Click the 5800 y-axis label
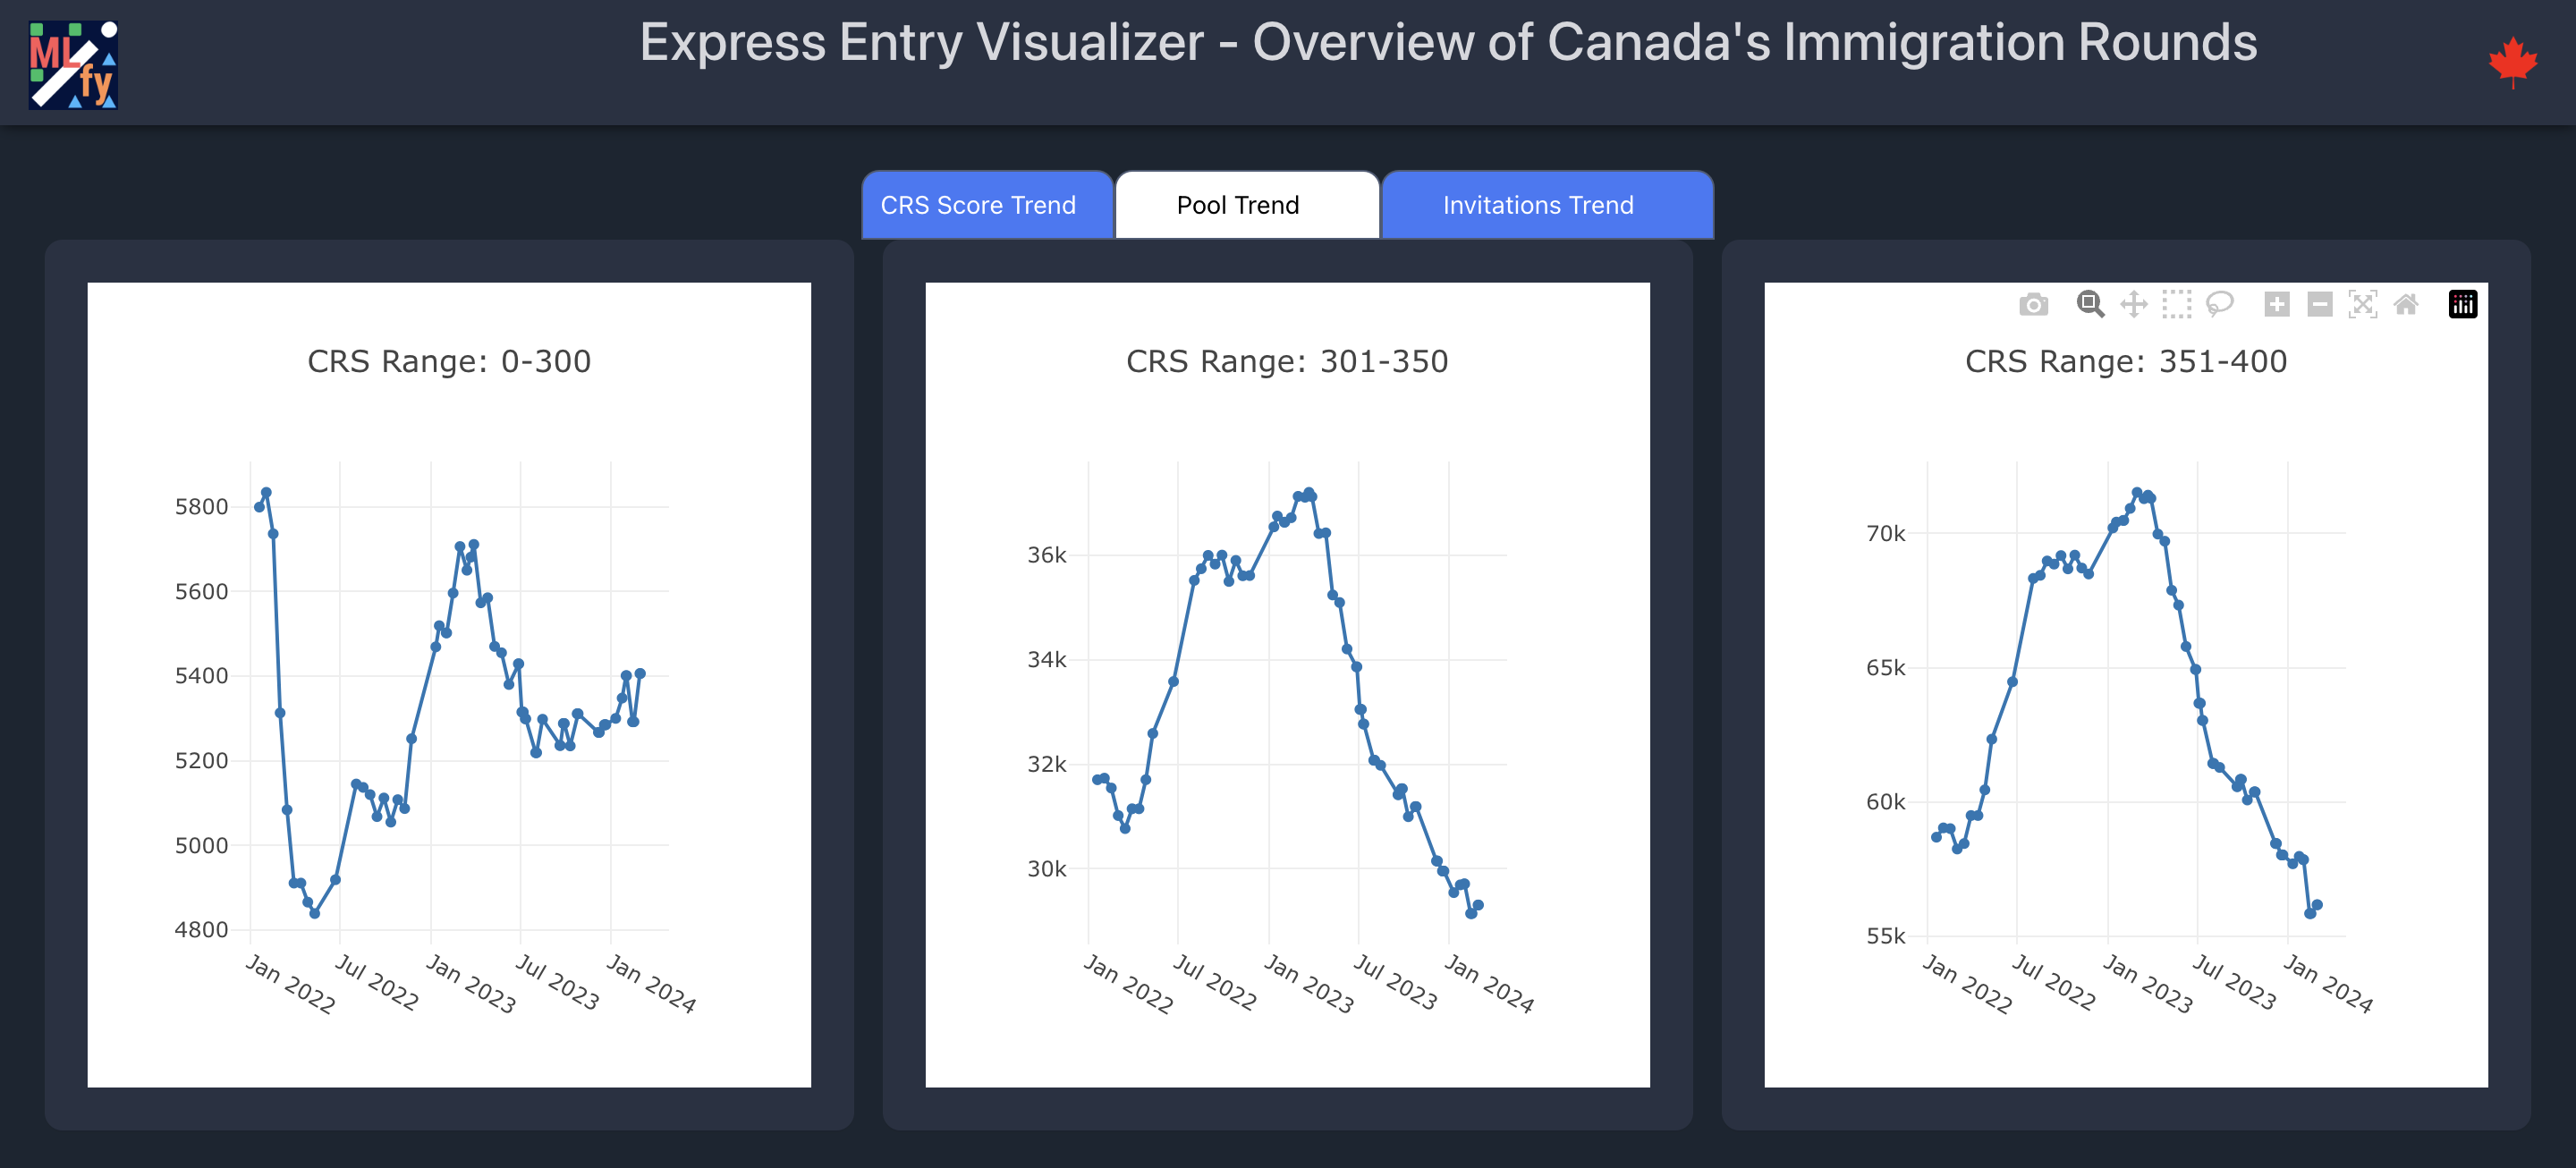Image resolution: width=2576 pixels, height=1168 pixels. point(201,507)
